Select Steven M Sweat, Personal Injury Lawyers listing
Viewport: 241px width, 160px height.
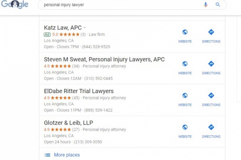(104, 59)
